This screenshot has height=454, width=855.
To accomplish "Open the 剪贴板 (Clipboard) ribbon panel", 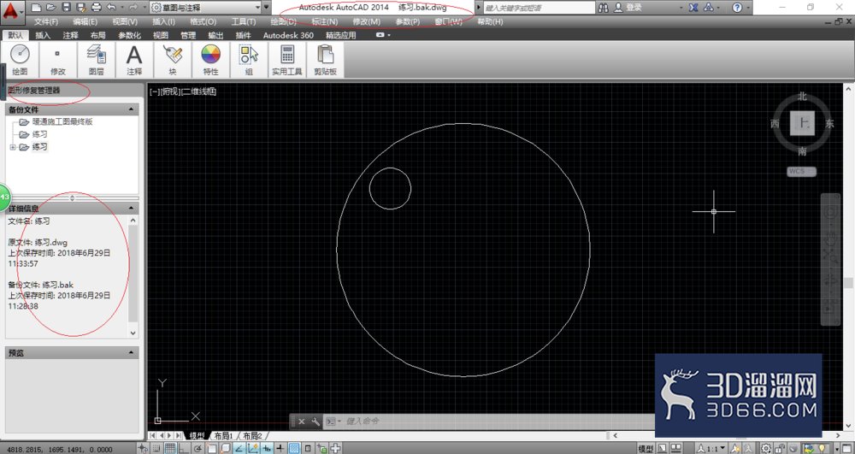I will tap(325, 59).
